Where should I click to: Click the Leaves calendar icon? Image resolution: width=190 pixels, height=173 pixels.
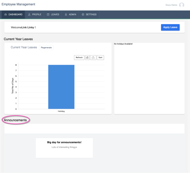coord(48,15)
